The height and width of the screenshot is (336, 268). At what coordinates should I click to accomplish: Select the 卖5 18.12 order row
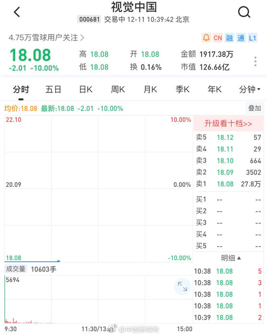tap(229, 137)
